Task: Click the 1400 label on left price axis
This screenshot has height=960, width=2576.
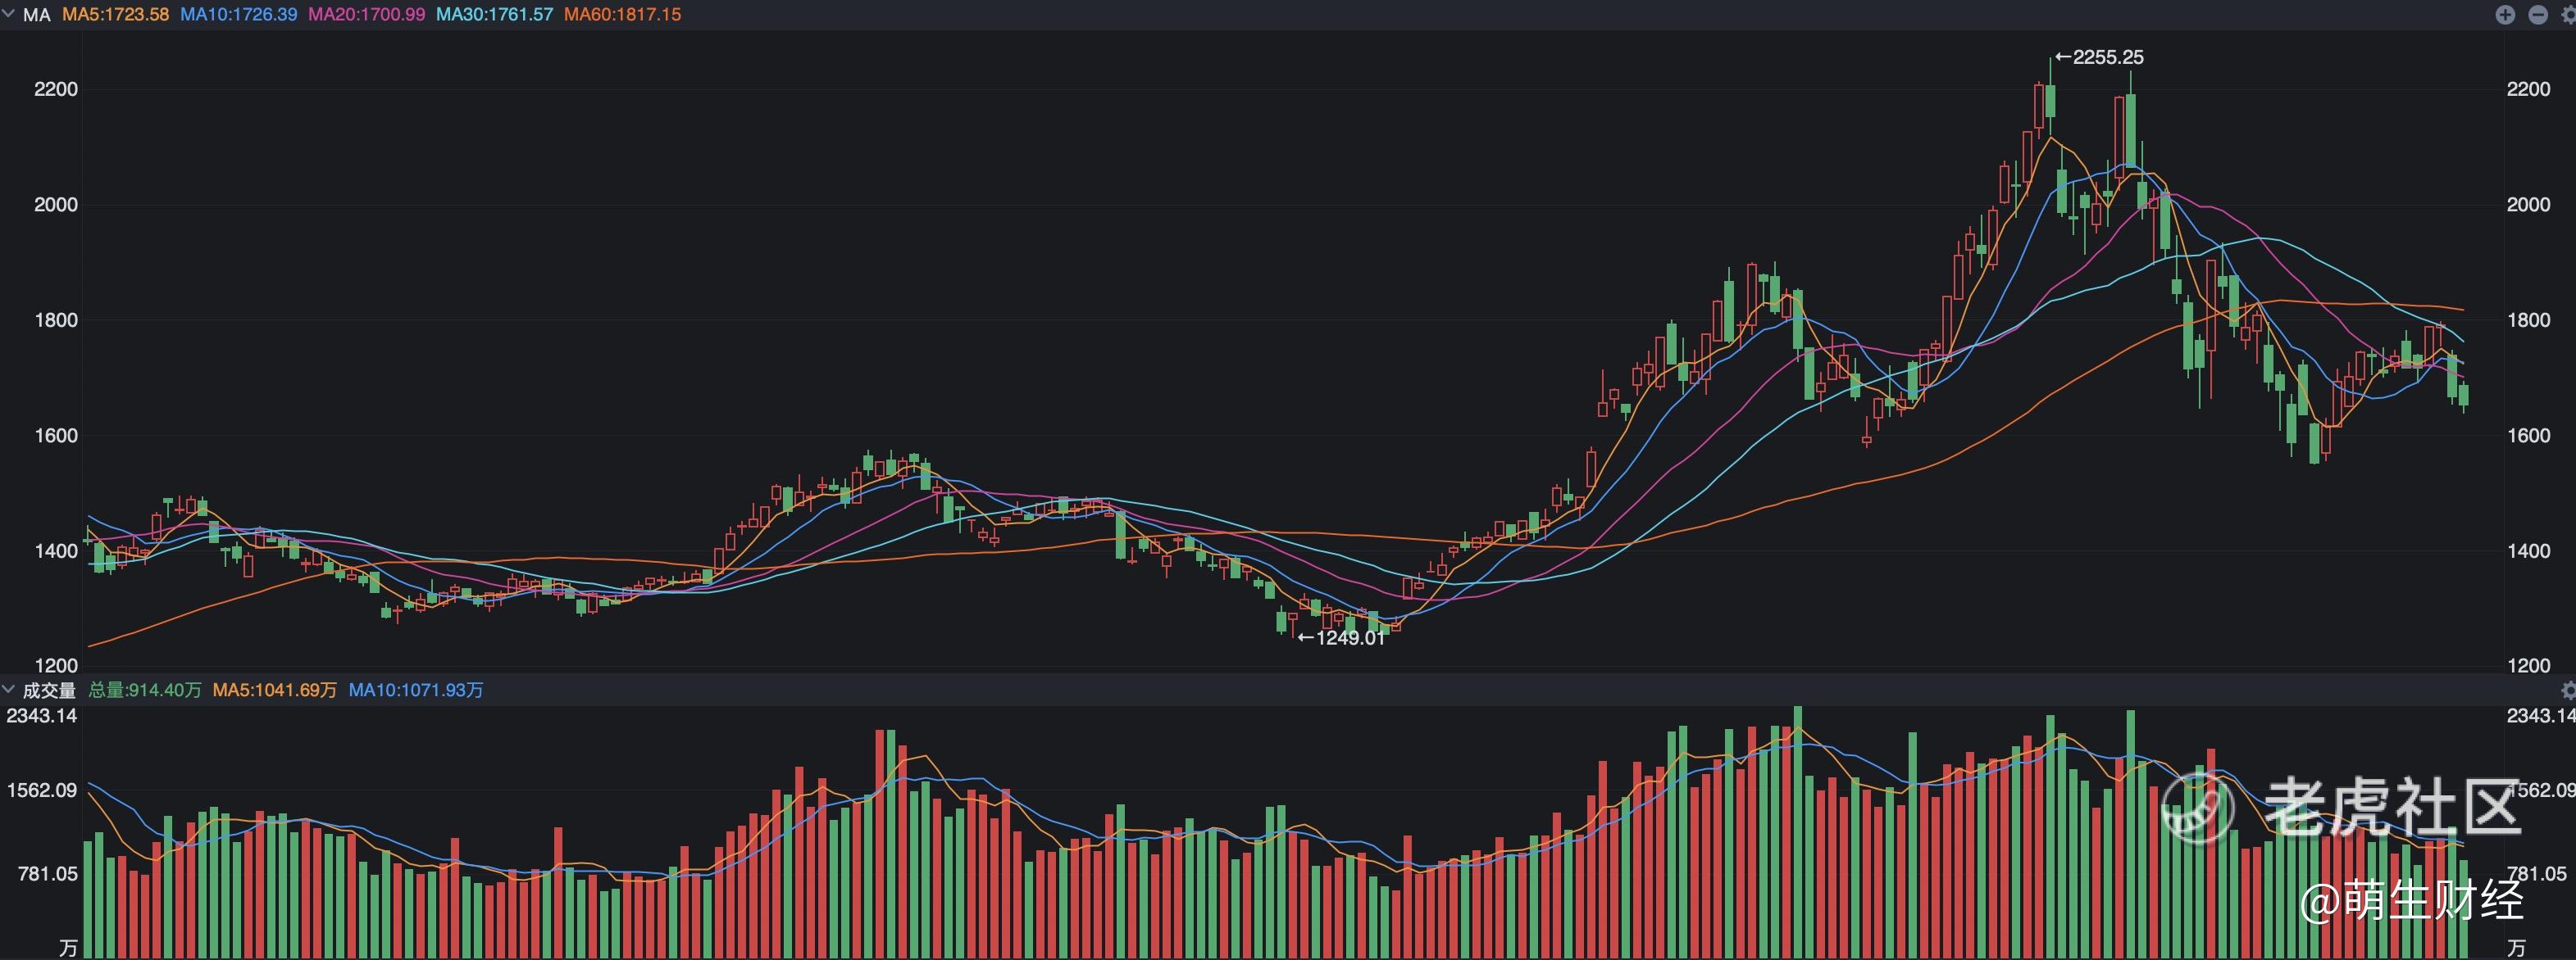Action: 56,550
